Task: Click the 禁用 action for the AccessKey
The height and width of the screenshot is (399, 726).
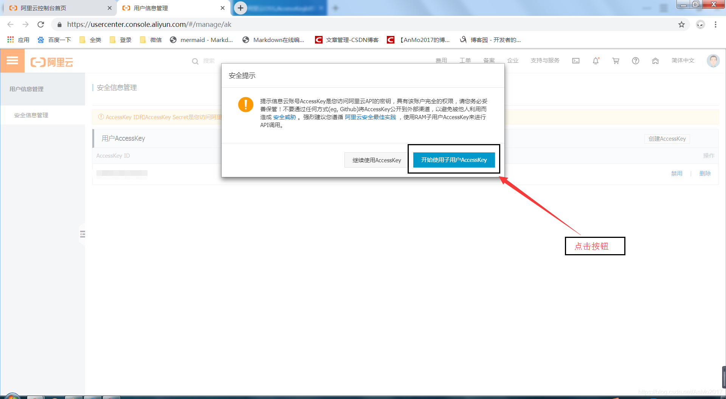Action: point(676,173)
